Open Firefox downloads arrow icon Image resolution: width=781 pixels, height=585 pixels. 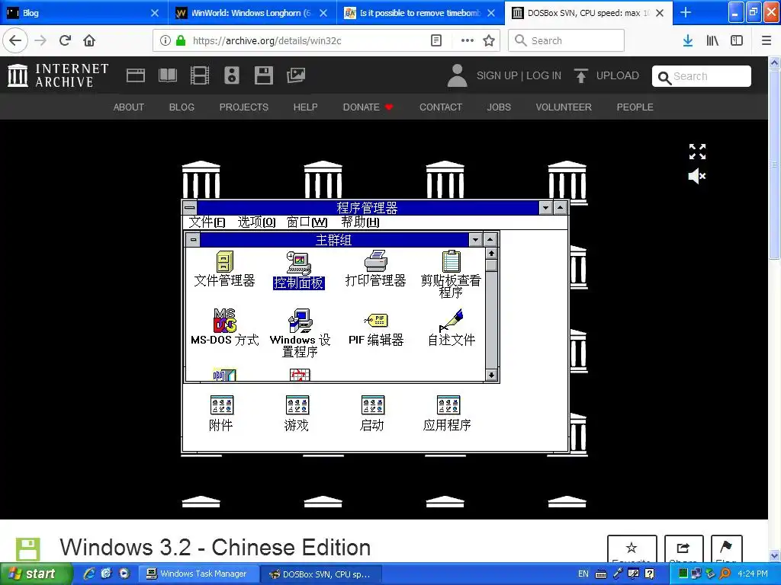[x=687, y=41]
